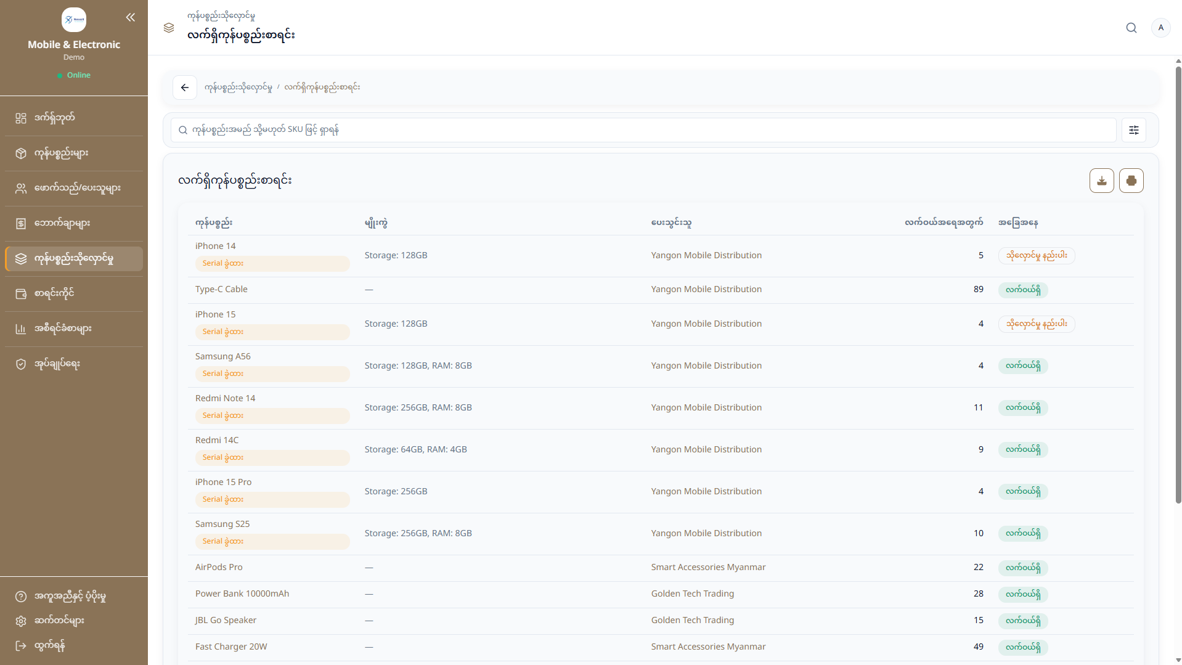The height and width of the screenshot is (665, 1182).
Task: Click the bar chart reports icon in sidebar
Action: point(21,328)
